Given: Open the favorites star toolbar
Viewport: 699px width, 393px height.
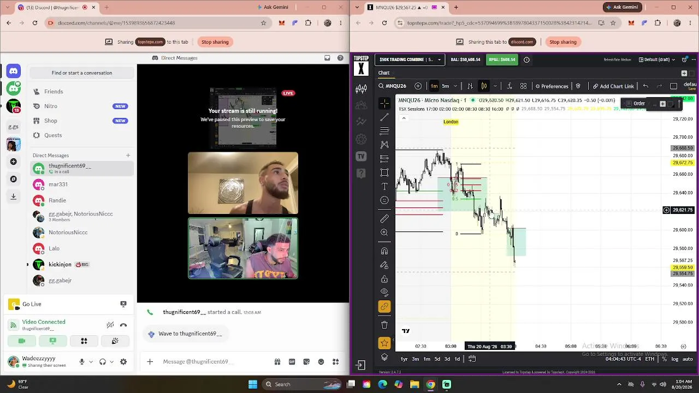Looking at the screenshot, I should [x=384, y=343].
